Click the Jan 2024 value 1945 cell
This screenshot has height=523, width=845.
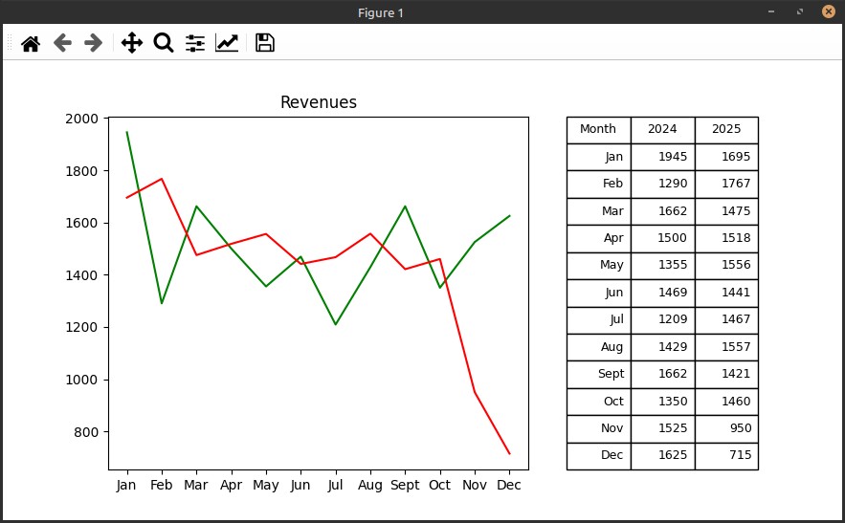[x=662, y=157]
